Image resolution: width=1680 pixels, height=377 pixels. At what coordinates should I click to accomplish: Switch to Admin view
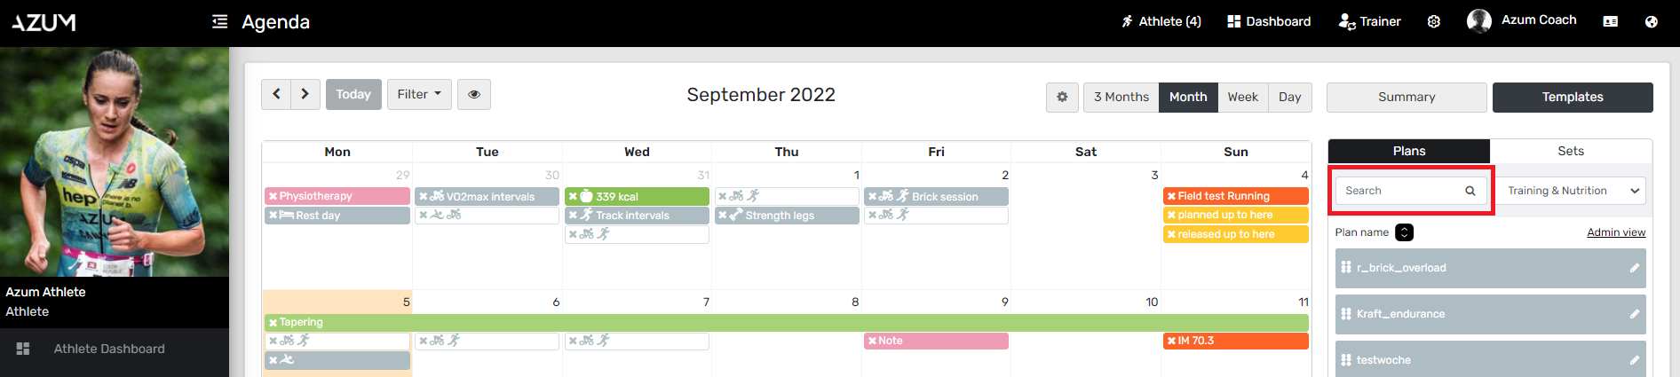tap(1615, 232)
